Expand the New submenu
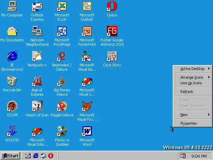 click(x=193, y=115)
